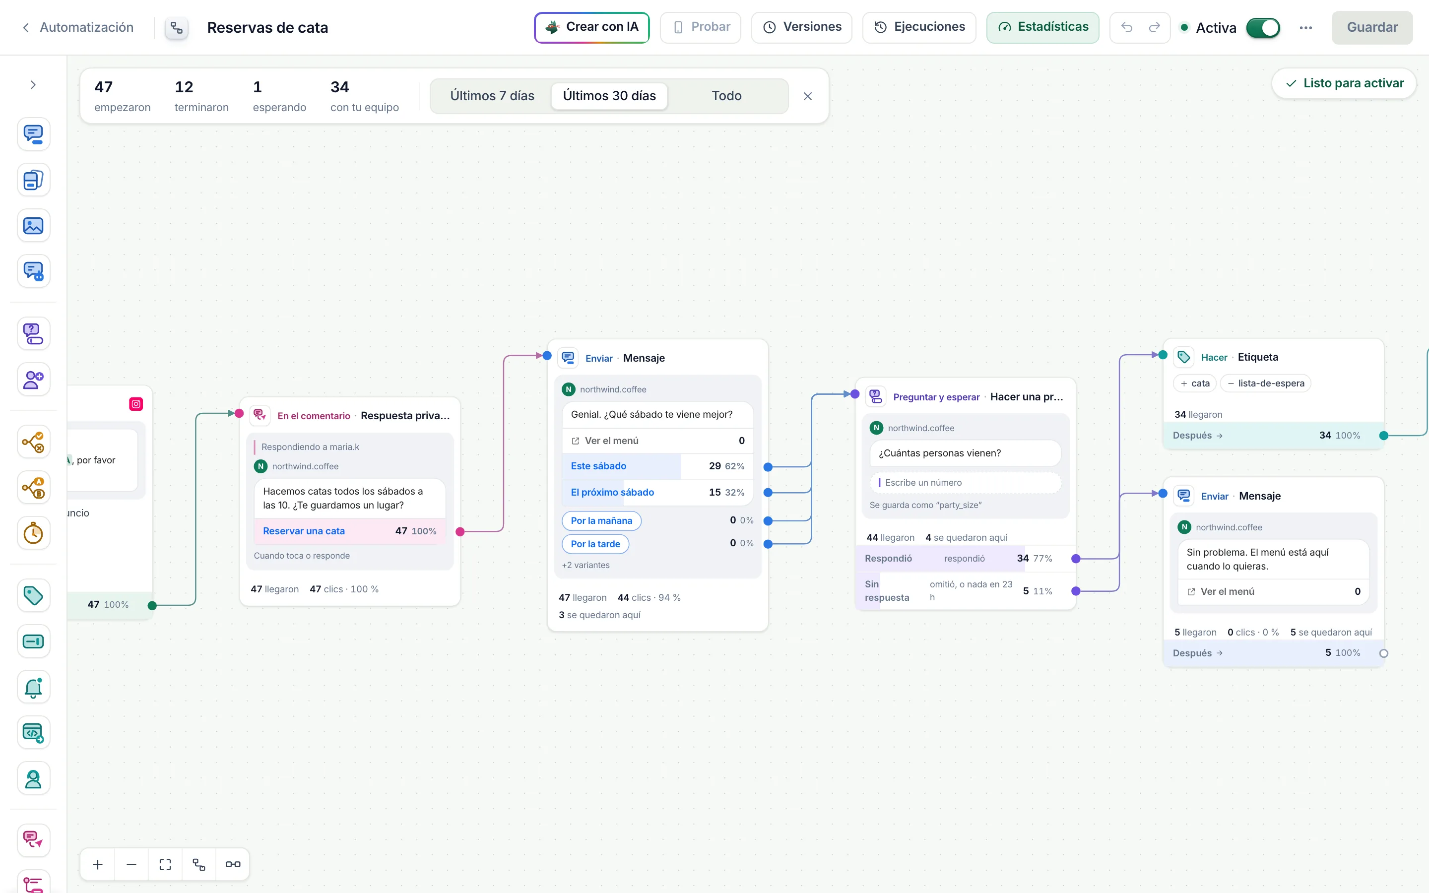This screenshot has height=893, width=1429.
Task: Select Últimos 7 días range
Action: [492, 96]
